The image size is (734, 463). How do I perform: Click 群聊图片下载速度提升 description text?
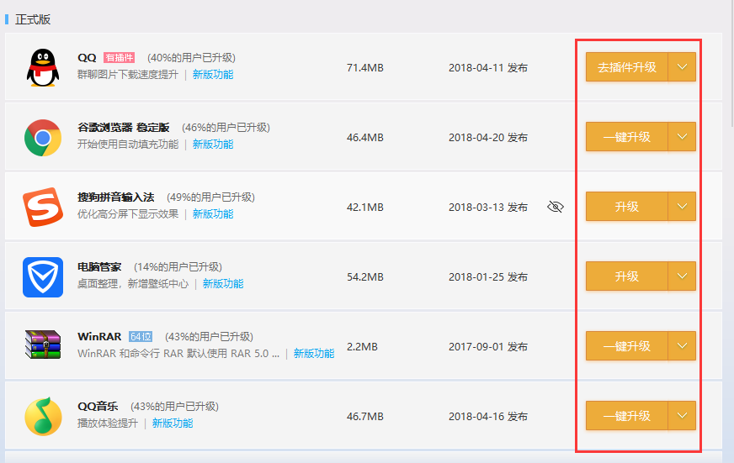pos(128,74)
